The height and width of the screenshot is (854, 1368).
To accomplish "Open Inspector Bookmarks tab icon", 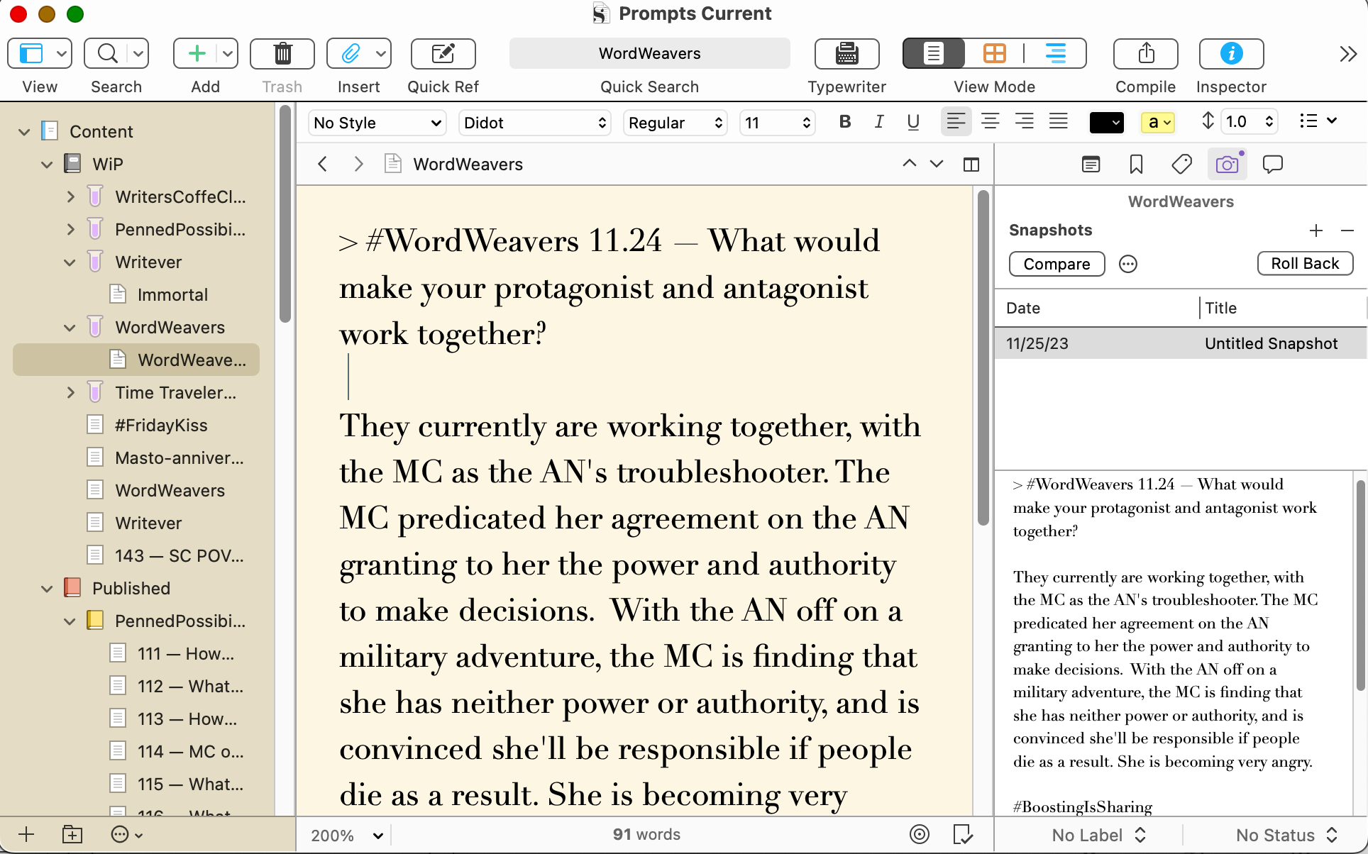I will tap(1136, 165).
